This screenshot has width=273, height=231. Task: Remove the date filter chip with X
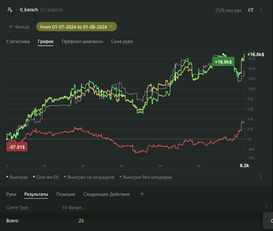[x=111, y=27]
